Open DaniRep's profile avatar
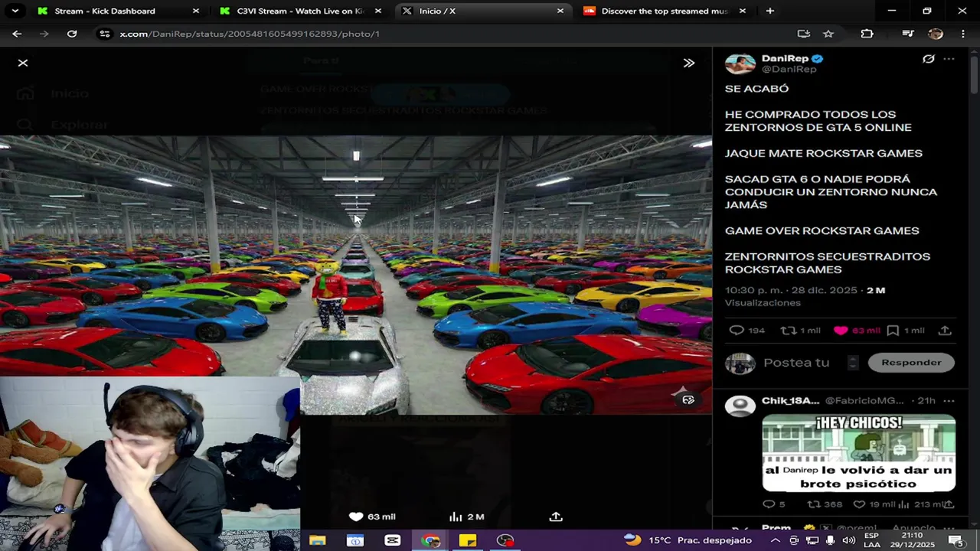This screenshot has width=980, height=551. coord(740,64)
